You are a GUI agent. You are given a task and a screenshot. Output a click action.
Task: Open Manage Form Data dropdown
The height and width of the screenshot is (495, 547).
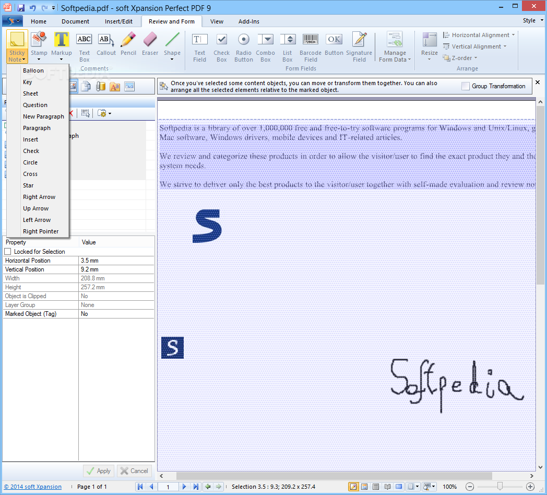point(395,56)
